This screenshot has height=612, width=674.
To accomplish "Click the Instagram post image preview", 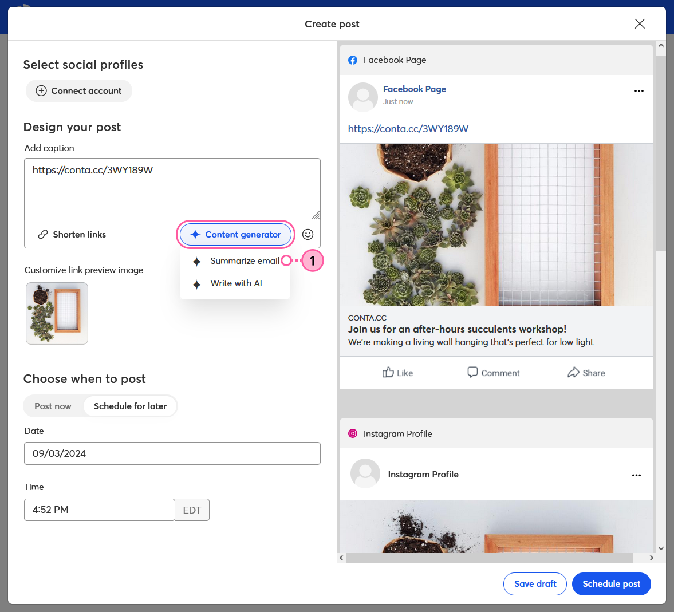I will coord(496,527).
